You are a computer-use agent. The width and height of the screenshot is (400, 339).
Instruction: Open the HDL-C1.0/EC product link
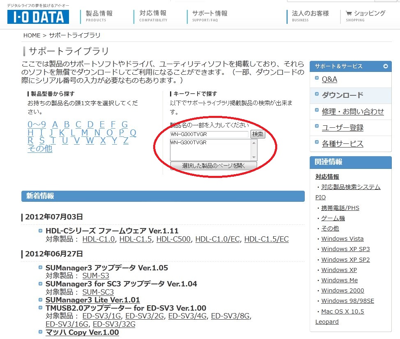point(218,239)
